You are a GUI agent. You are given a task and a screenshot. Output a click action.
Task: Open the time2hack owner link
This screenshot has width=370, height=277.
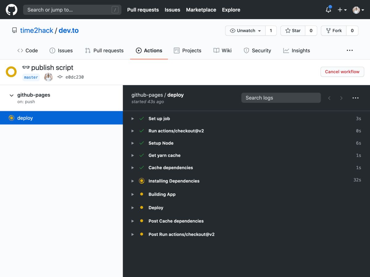[x=37, y=31]
